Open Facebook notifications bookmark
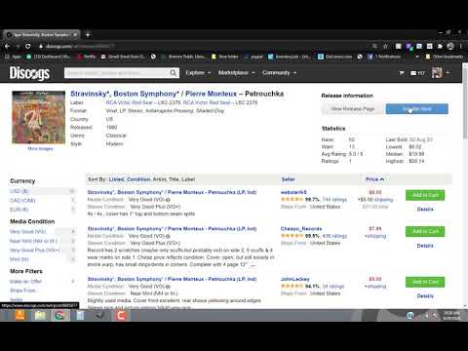This screenshot has height=351, width=468. [384, 57]
